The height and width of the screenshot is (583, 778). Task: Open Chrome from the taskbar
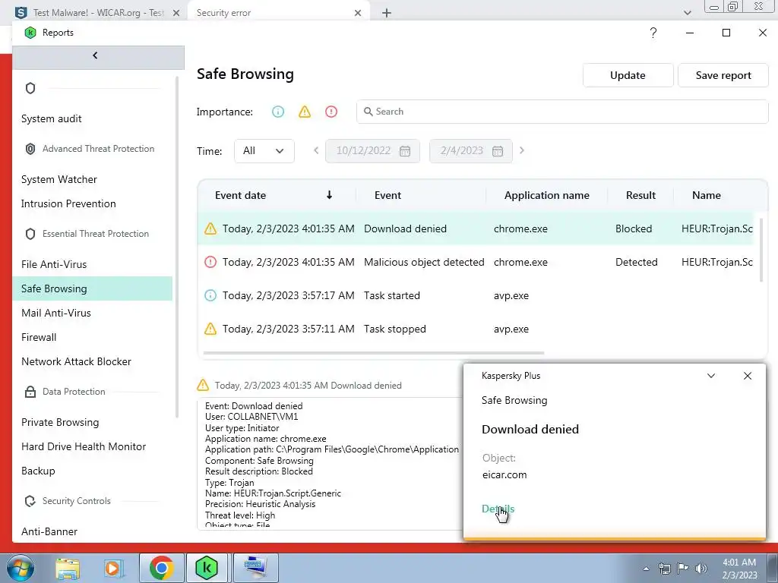161,568
